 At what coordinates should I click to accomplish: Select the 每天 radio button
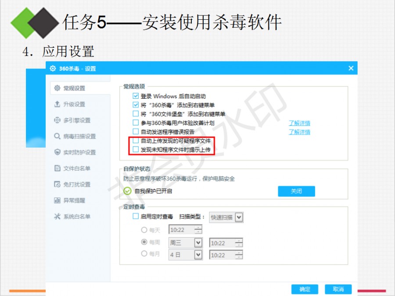[x=144, y=230]
